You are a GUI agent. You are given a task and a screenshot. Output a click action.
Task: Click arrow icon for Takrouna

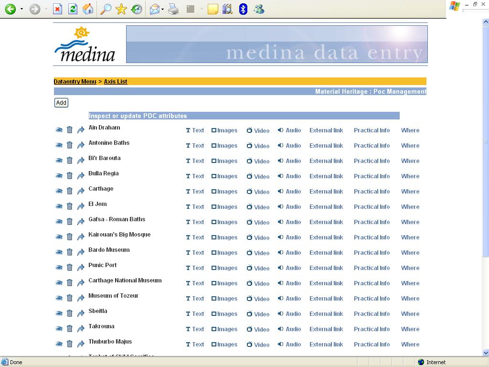pos(81,329)
